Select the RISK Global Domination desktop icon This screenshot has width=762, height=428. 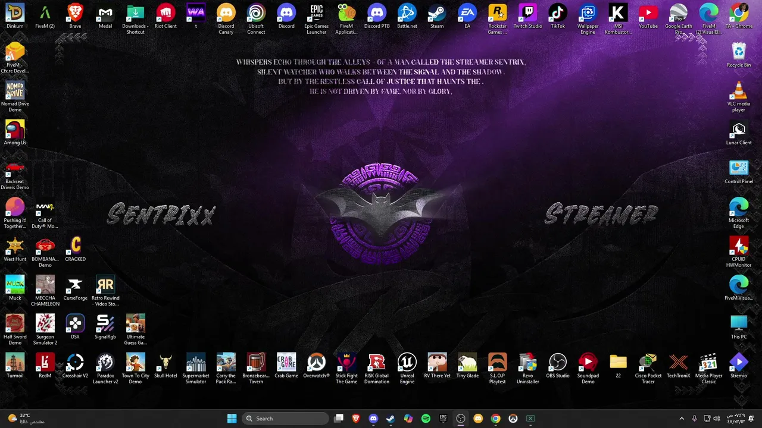point(377,369)
